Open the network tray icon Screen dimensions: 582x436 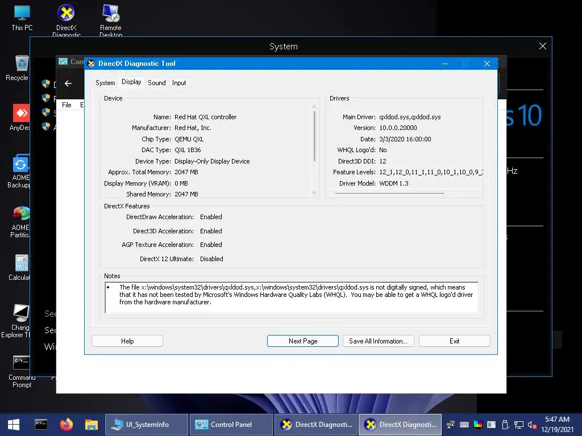pos(518,425)
